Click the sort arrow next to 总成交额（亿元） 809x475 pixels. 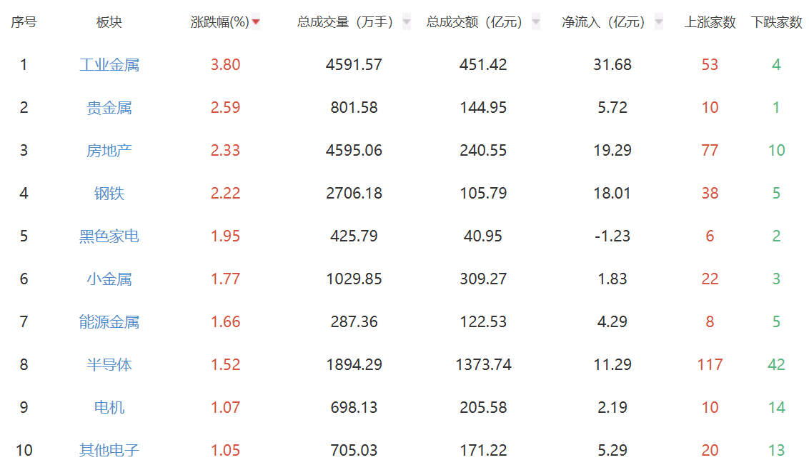coord(536,22)
